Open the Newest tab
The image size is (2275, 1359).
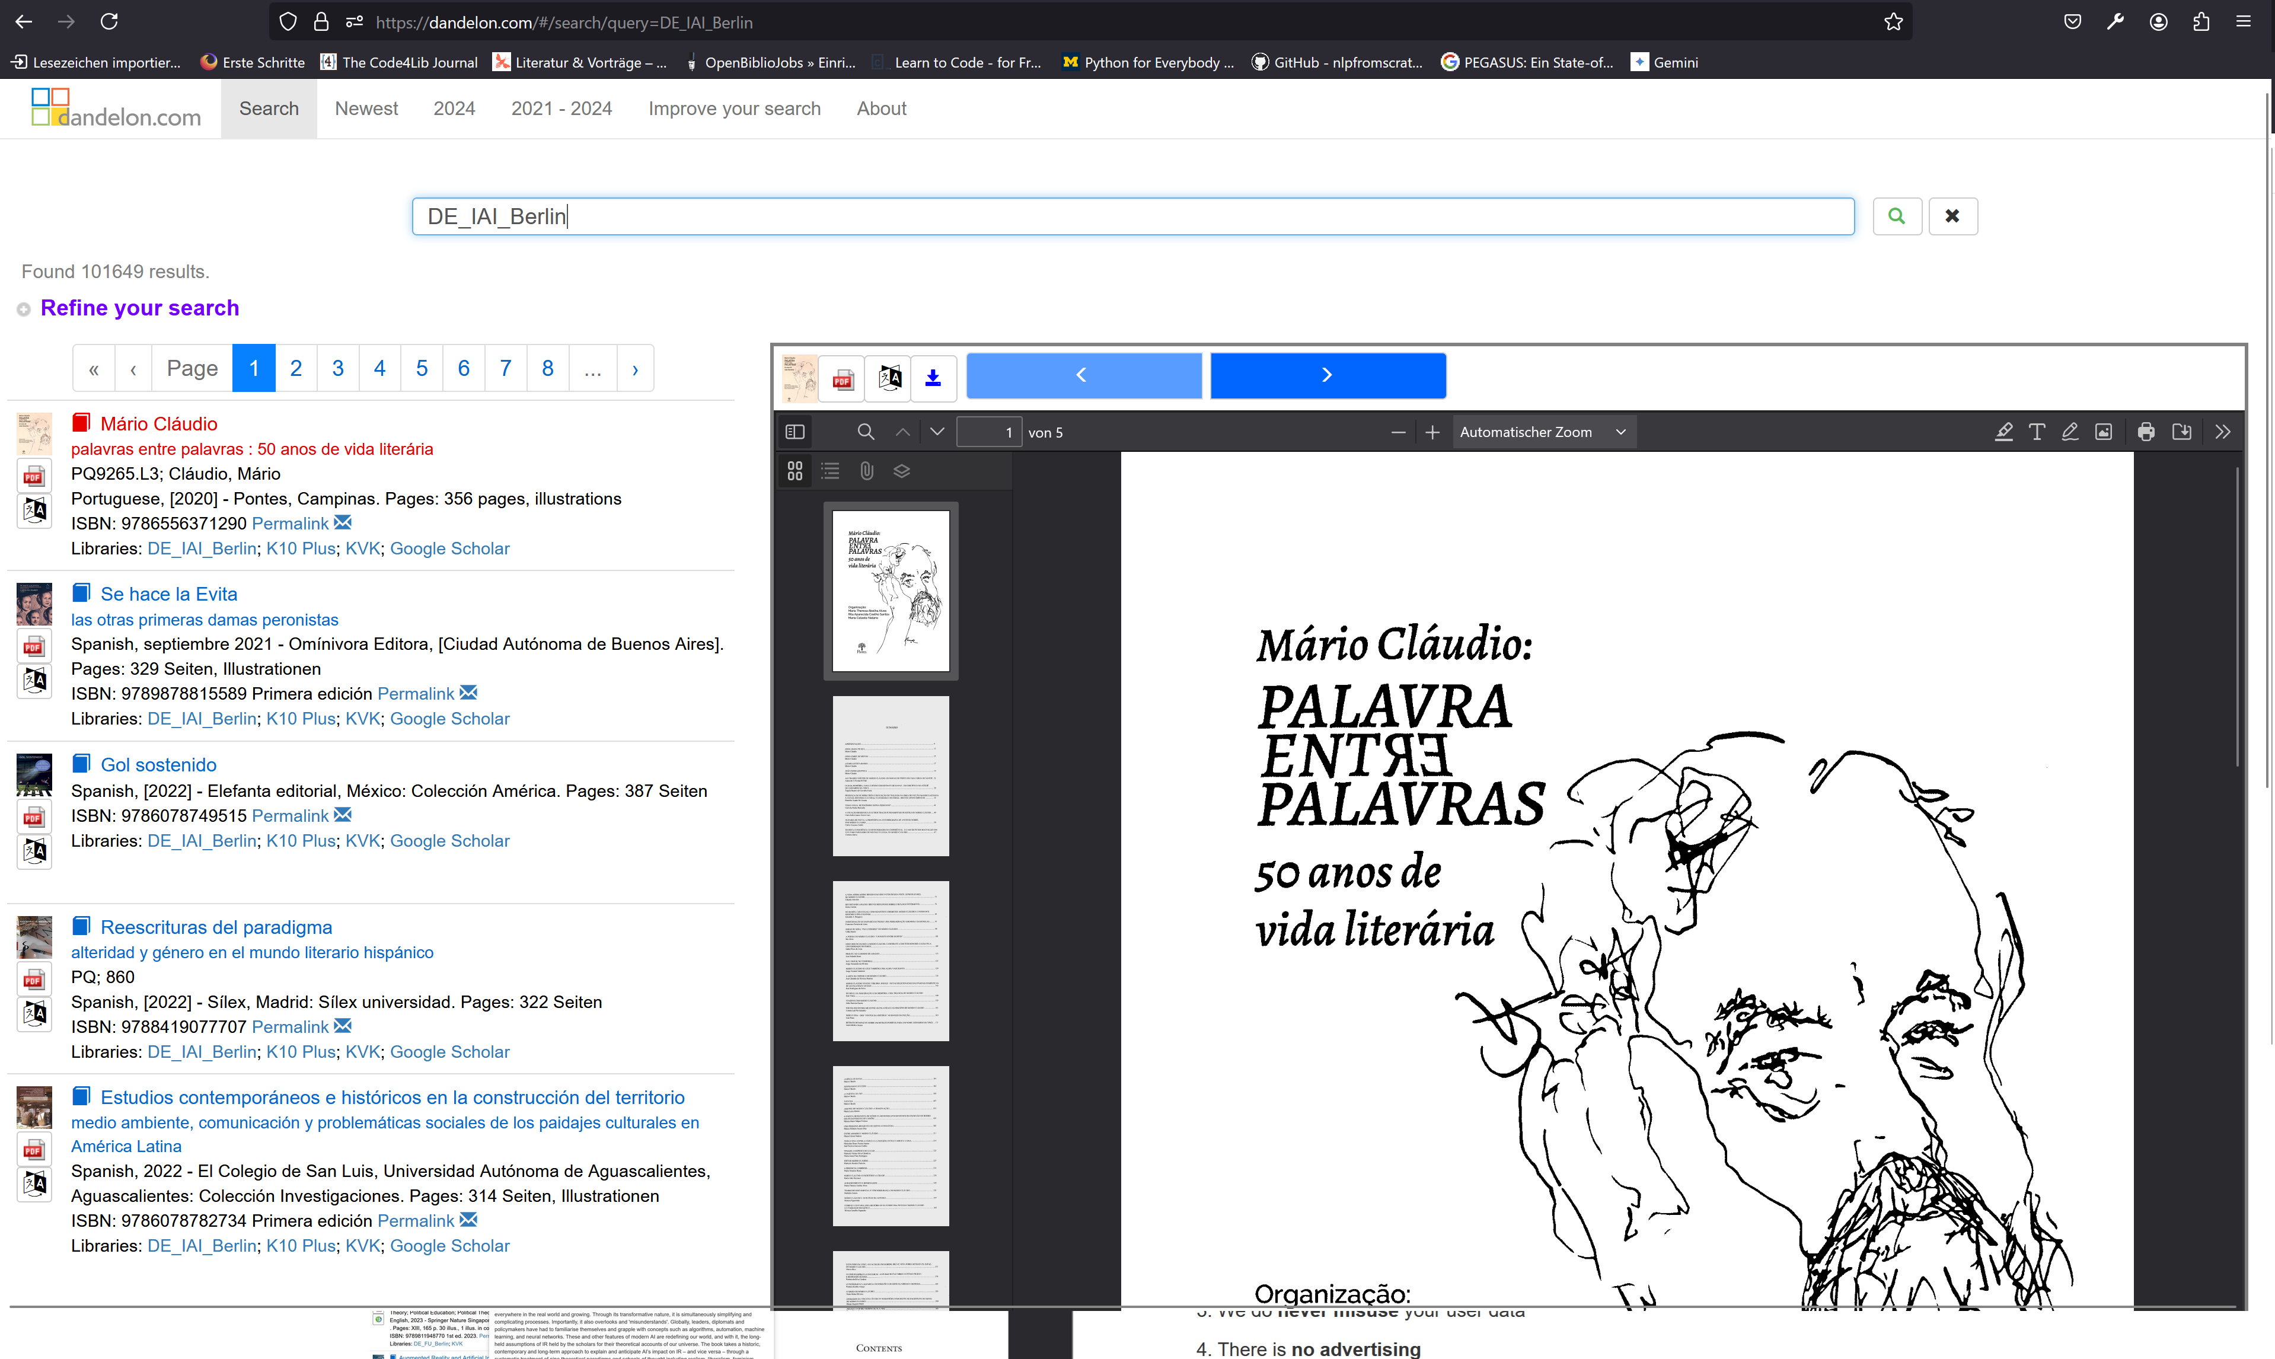pos(366,108)
